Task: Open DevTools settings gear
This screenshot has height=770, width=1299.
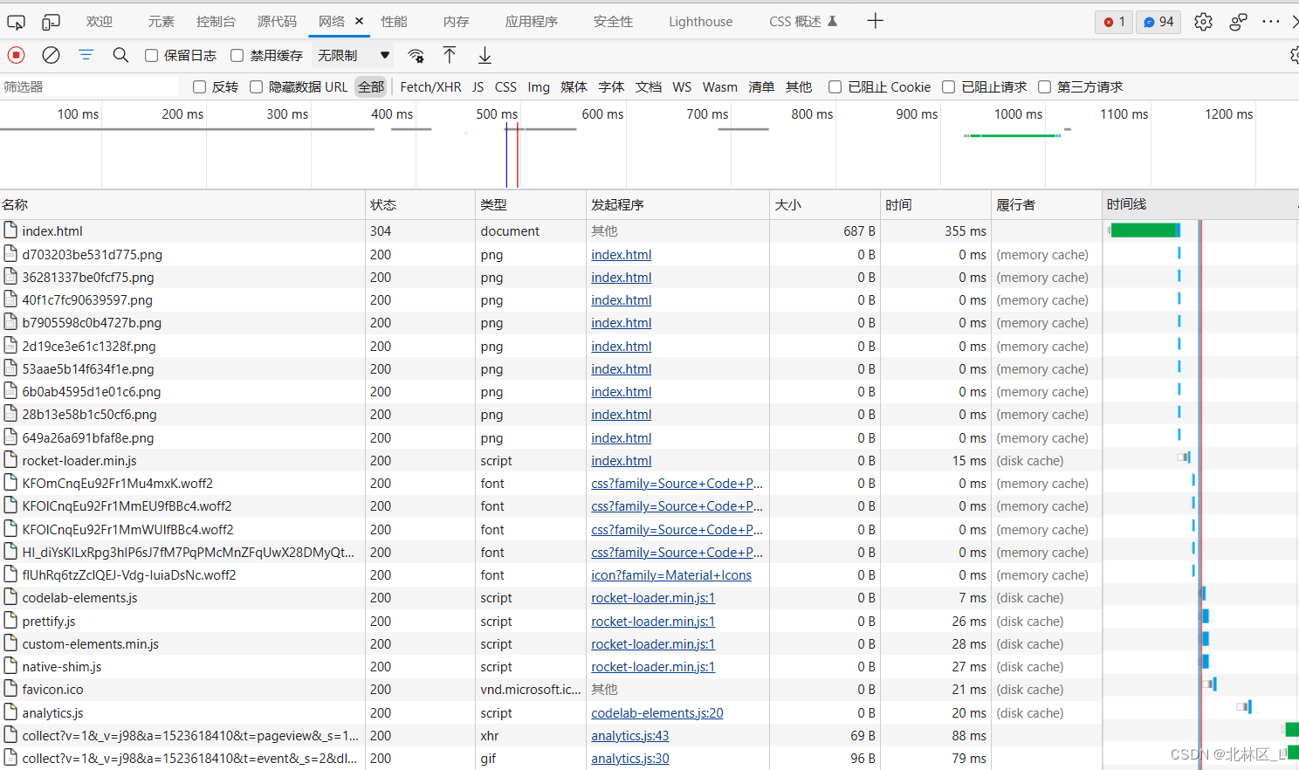Action: pos(1203,22)
